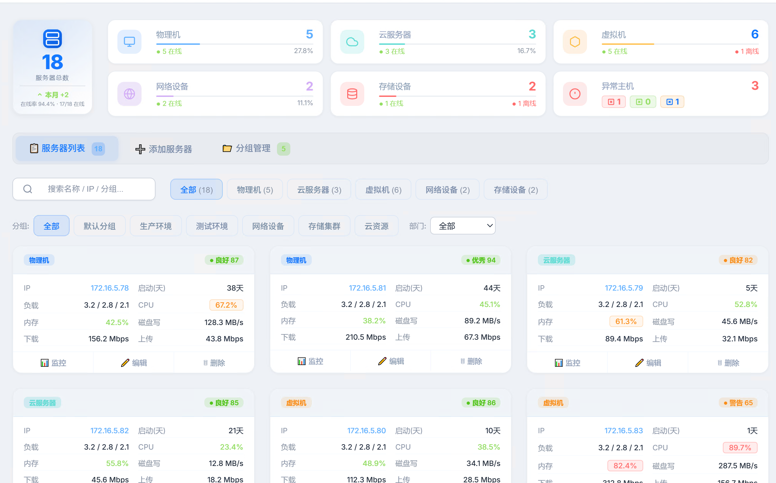The width and height of the screenshot is (776, 483).
Task: Select the 网络设备 group filter
Action: click(268, 226)
